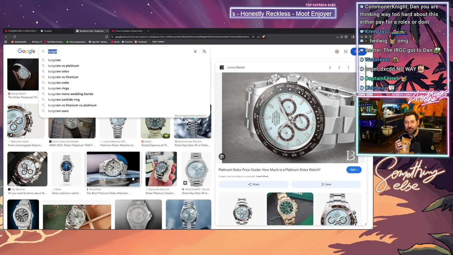The height and width of the screenshot is (255, 453).
Task: Clear the search box with the X icon
Action: point(195,51)
